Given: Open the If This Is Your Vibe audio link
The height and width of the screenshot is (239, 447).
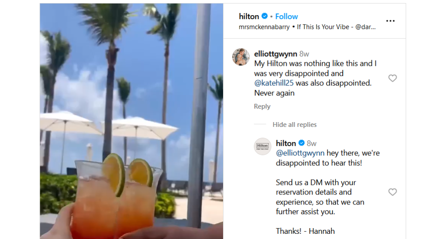Looking at the screenshot, I should click(x=336, y=27).
